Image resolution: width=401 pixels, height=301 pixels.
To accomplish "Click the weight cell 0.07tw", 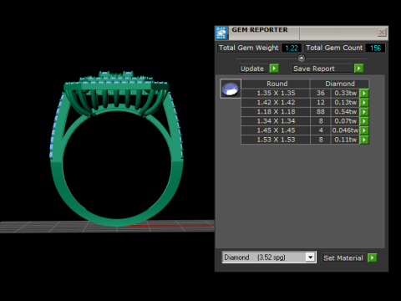I will click(x=345, y=121).
